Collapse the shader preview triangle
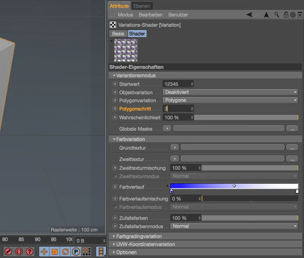The width and height of the screenshot is (304, 258). point(111,41)
